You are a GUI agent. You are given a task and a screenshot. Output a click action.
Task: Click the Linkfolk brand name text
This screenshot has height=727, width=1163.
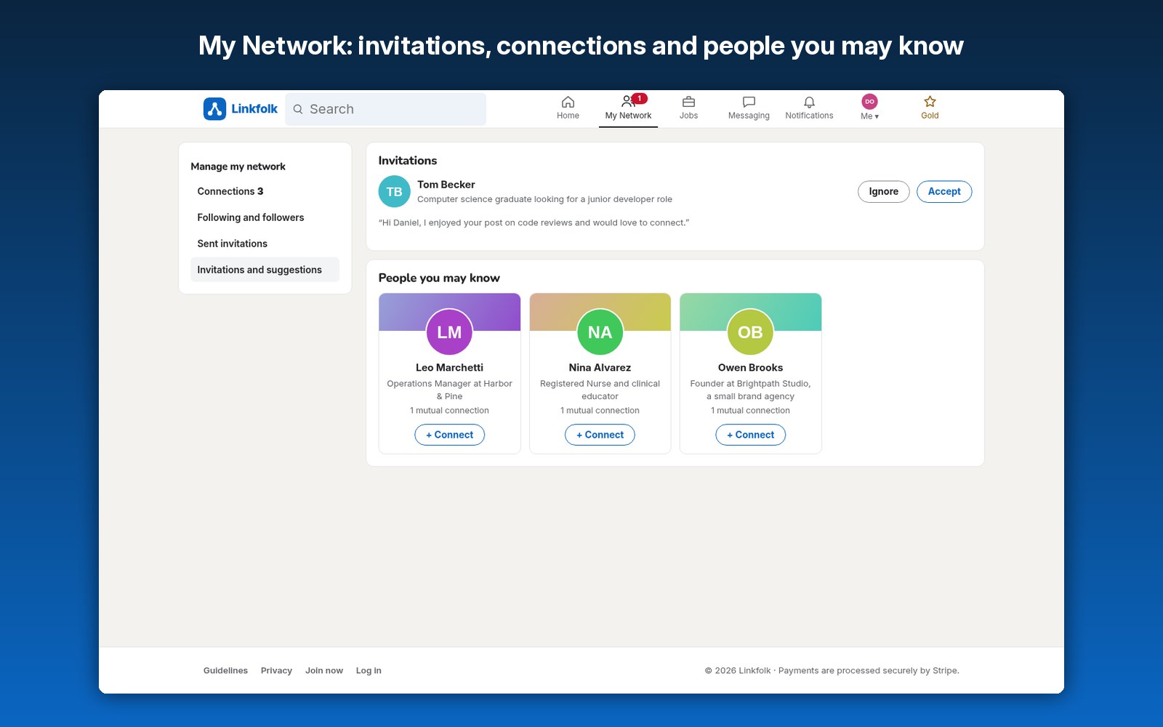(x=254, y=109)
